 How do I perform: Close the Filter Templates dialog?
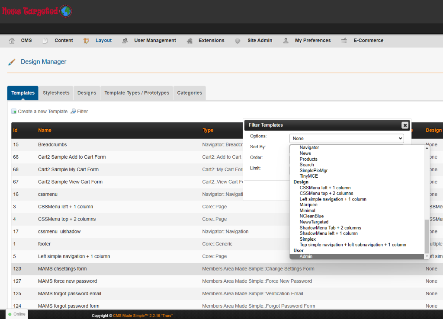tap(404, 125)
